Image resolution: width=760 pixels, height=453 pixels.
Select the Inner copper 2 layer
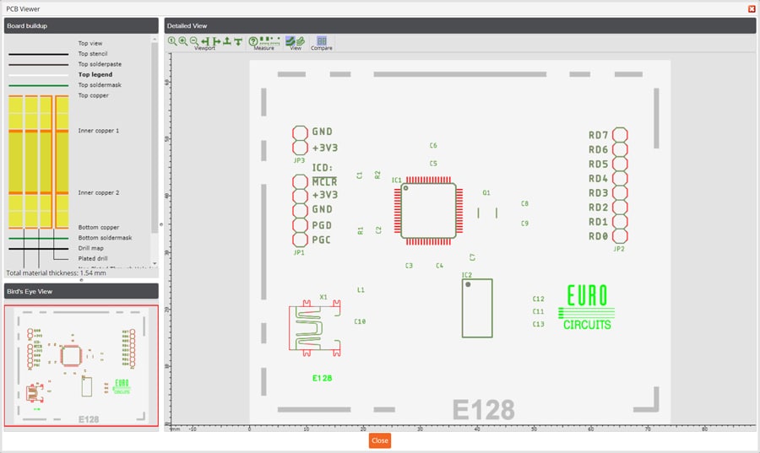point(99,192)
